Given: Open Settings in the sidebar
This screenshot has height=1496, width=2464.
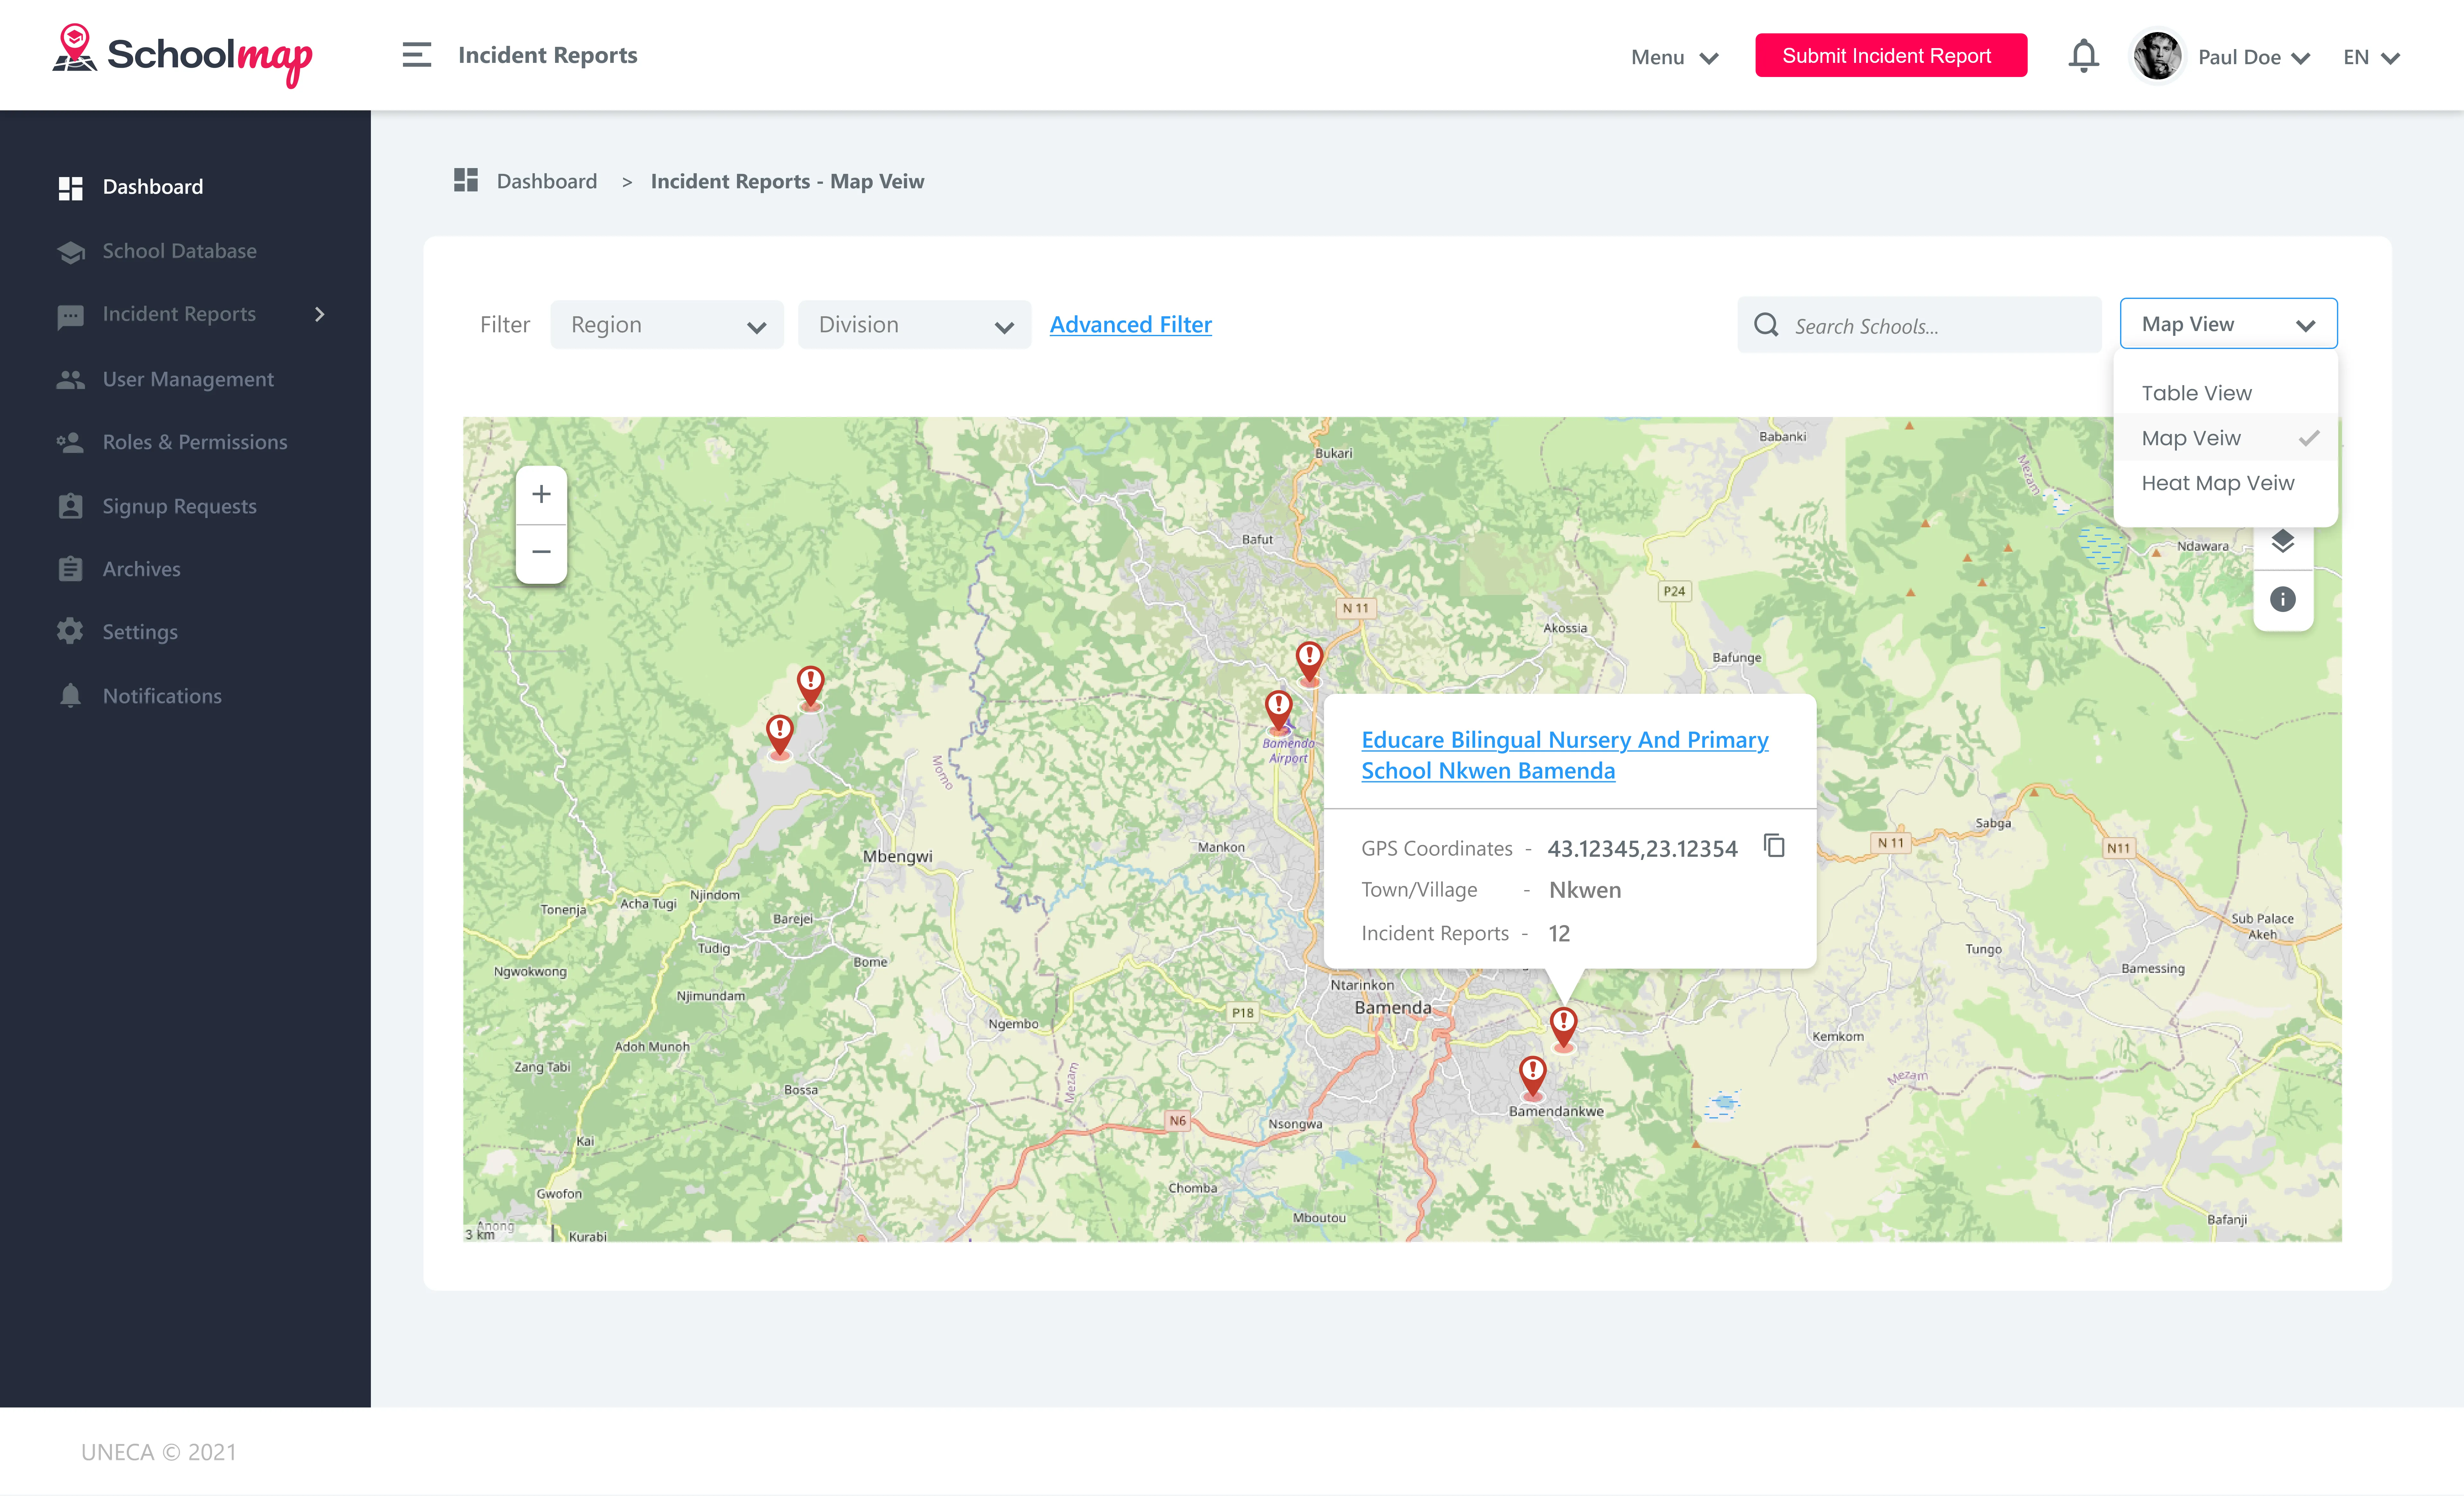Looking at the screenshot, I should [x=140, y=632].
